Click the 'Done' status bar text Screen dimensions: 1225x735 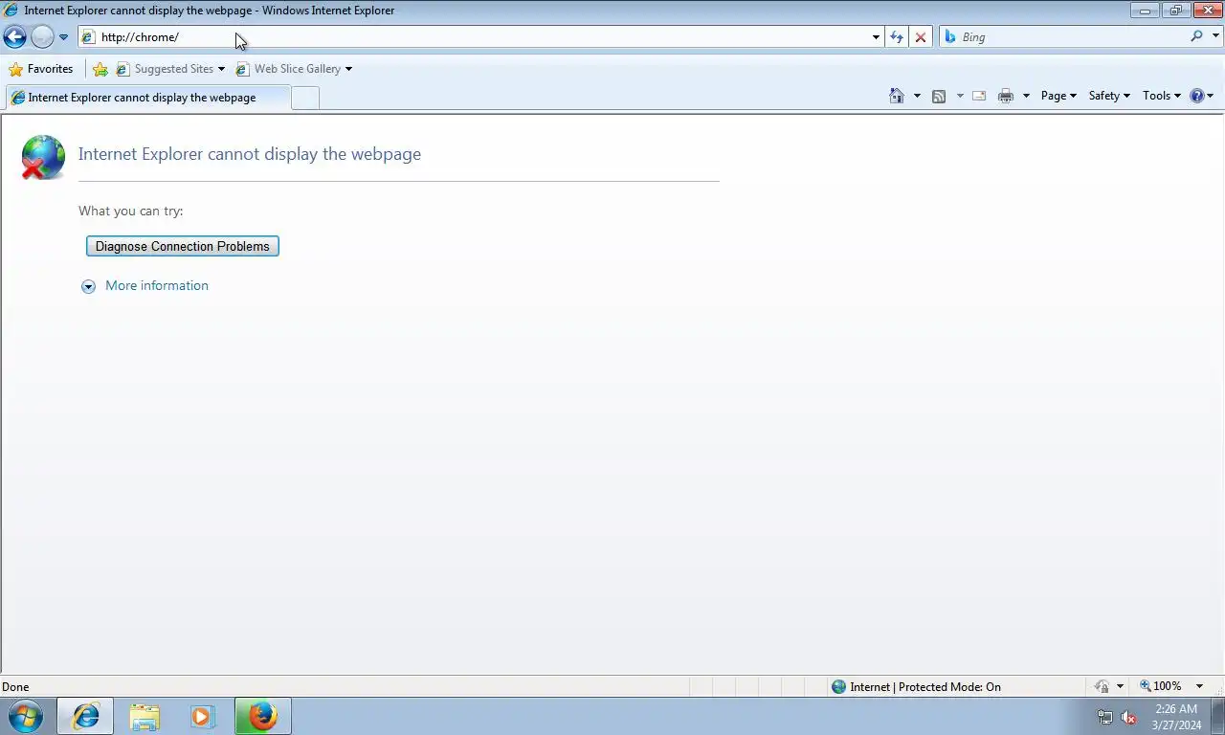point(15,686)
